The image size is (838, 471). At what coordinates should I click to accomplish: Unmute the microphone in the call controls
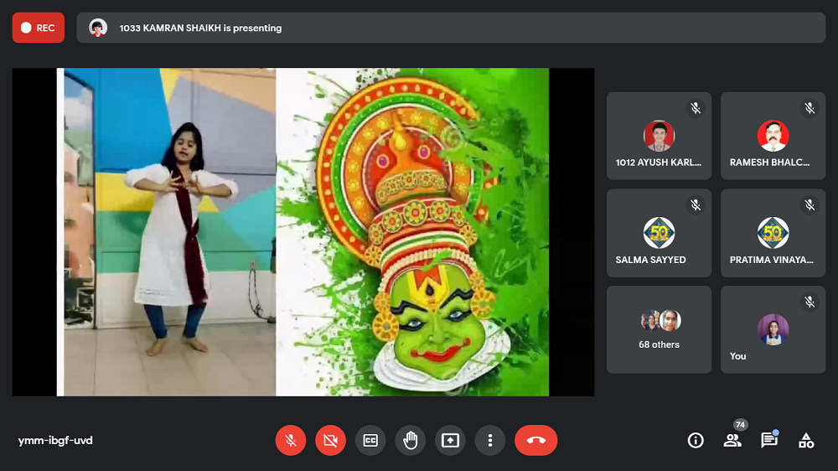tap(290, 440)
